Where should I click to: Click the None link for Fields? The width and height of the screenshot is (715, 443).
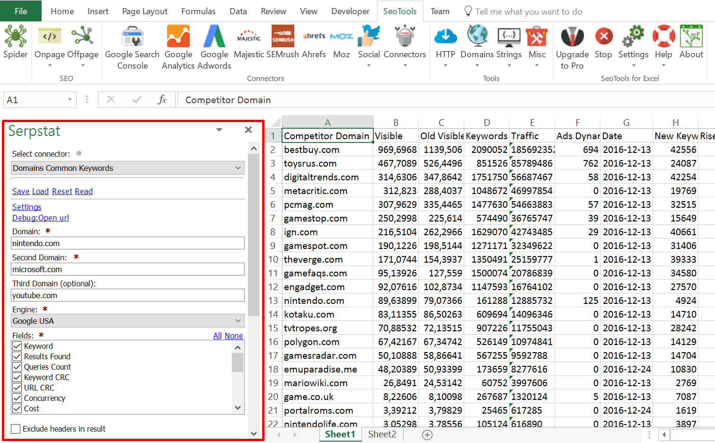coord(234,336)
